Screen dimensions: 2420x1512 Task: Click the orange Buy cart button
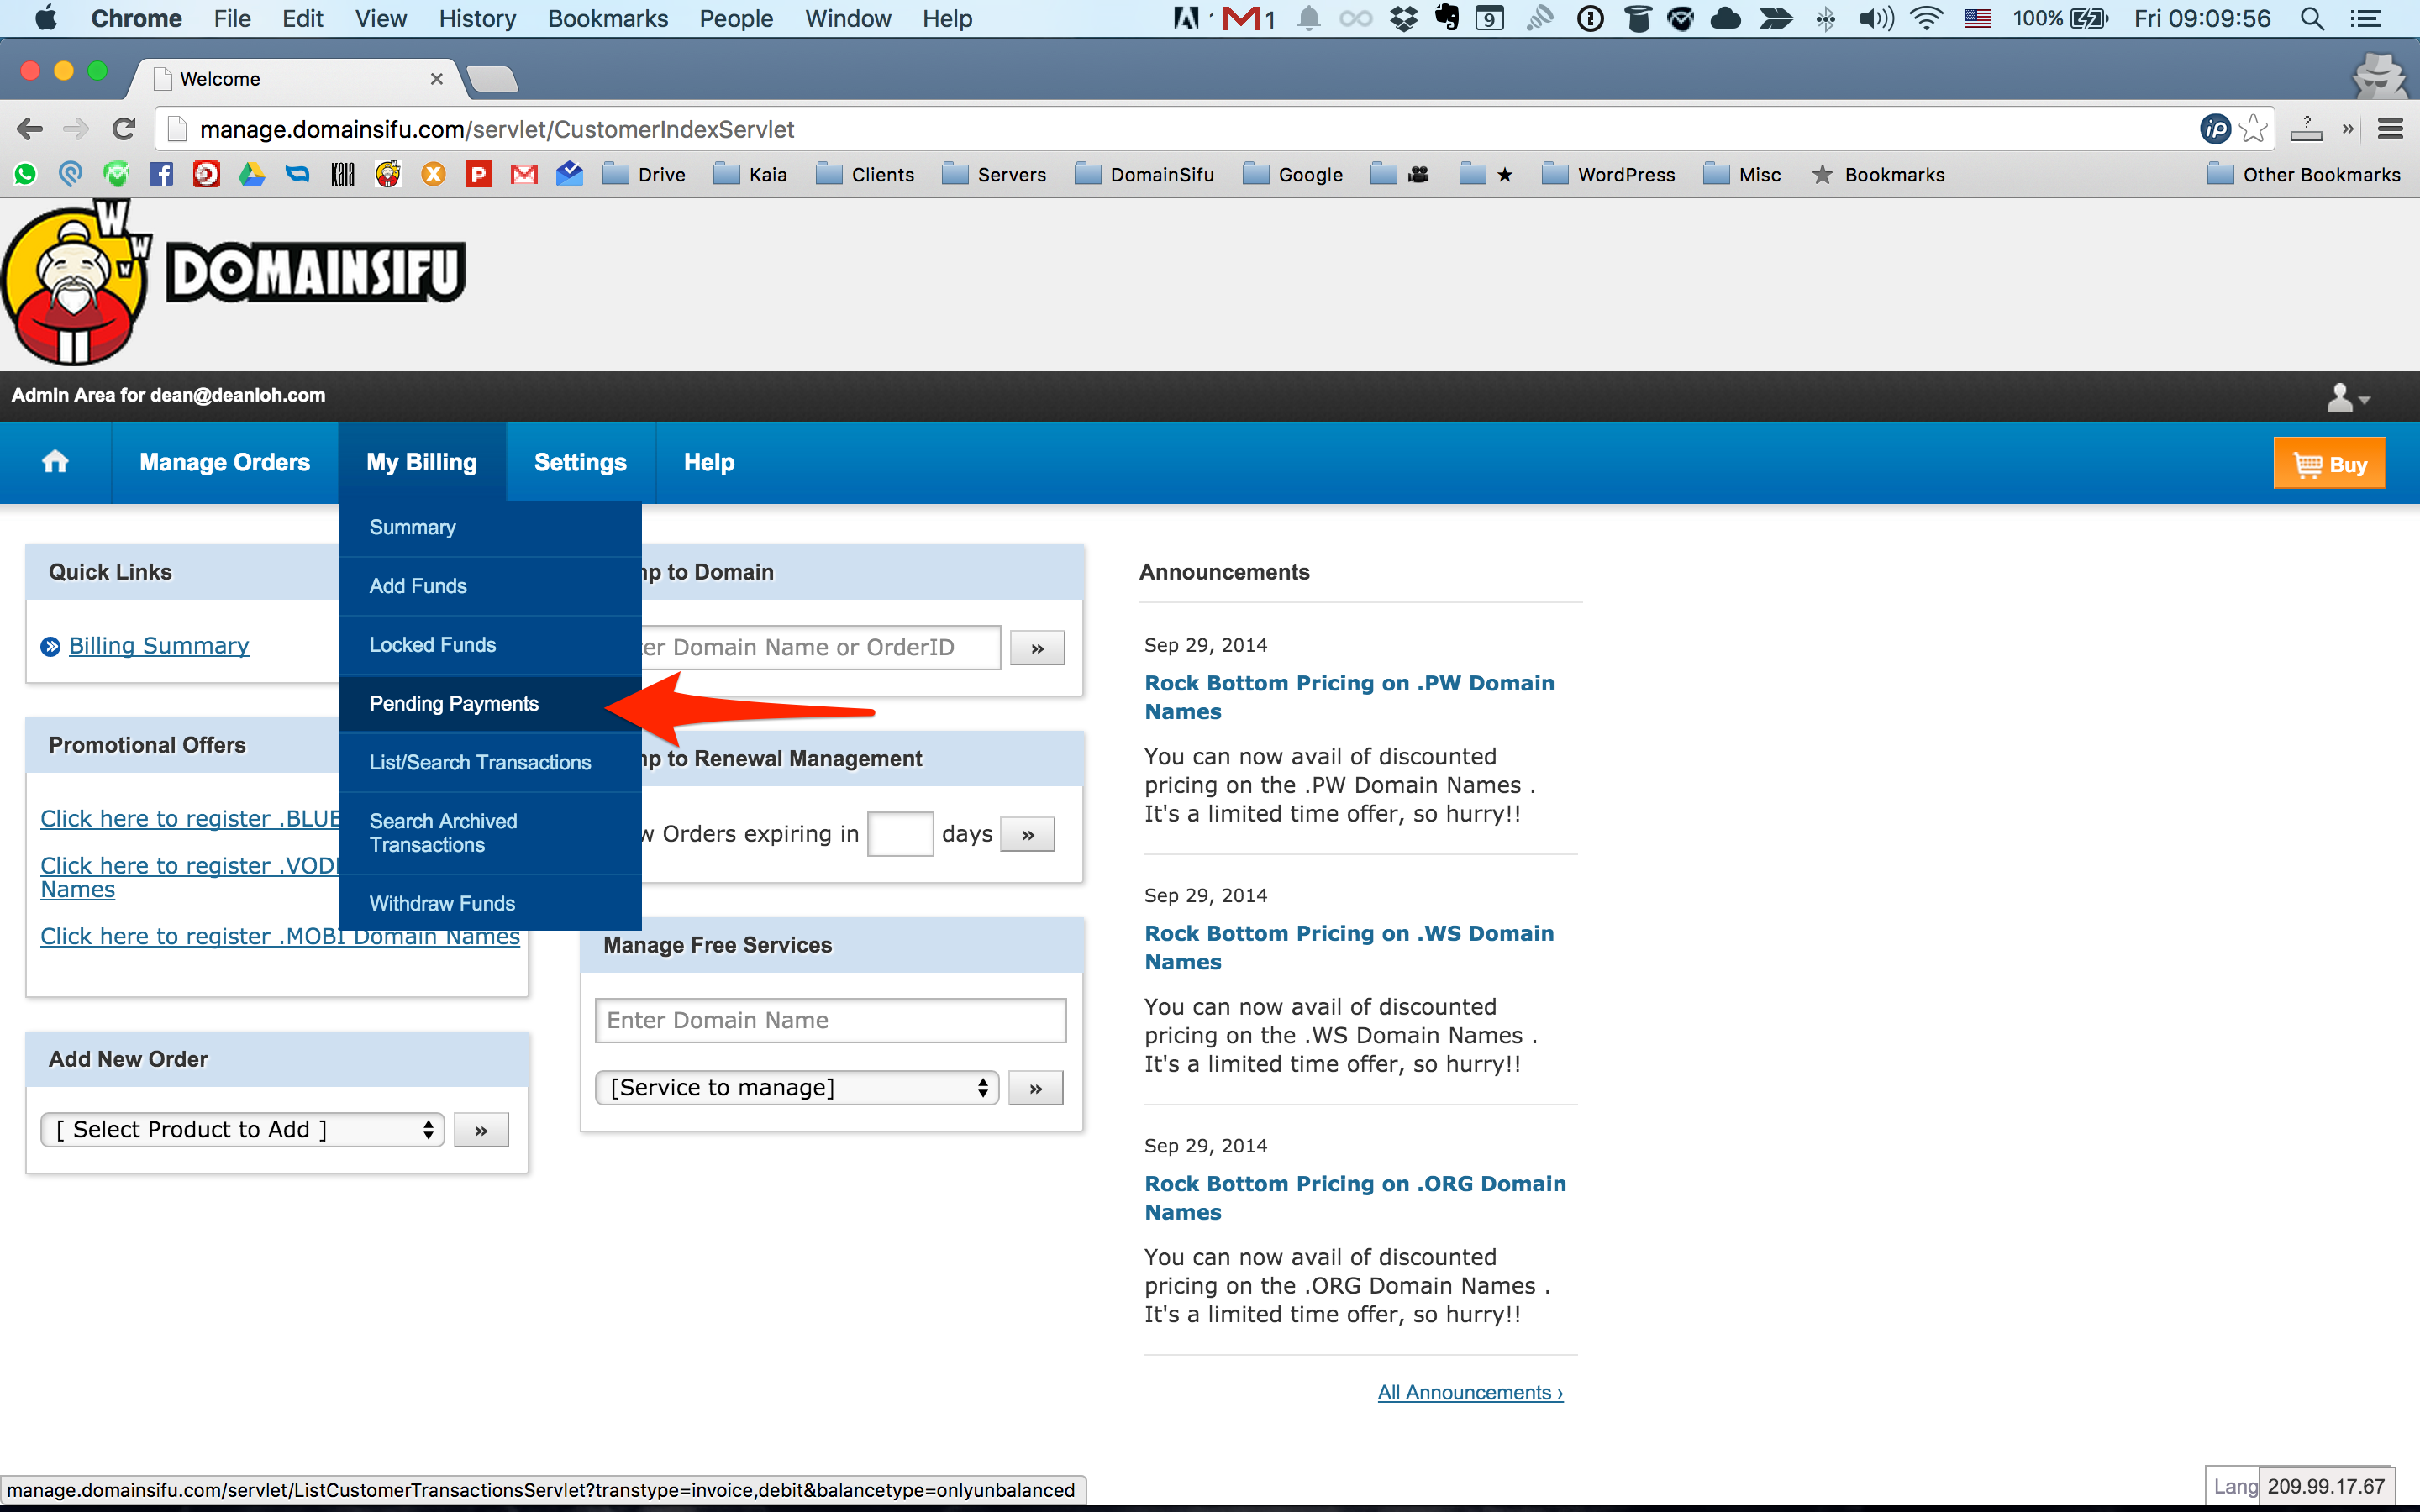click(2328, 464)
